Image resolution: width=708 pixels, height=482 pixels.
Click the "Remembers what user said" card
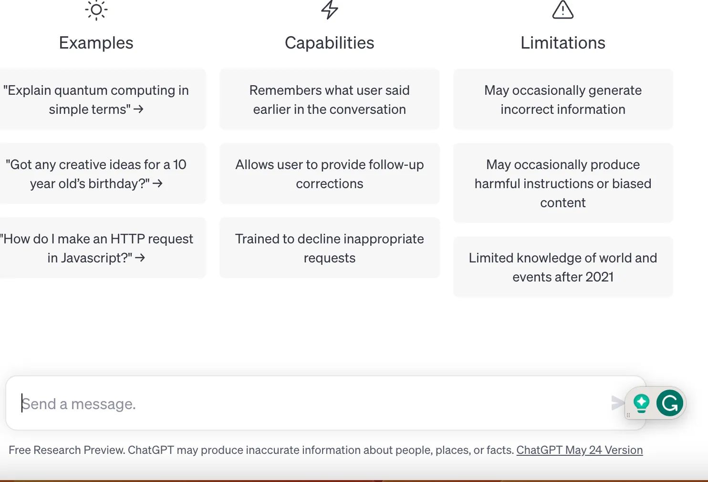click(329, 100)
